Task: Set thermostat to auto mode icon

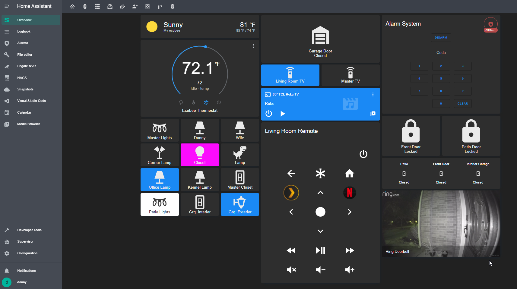Action: pyautogui.click(x=181, y=102)
